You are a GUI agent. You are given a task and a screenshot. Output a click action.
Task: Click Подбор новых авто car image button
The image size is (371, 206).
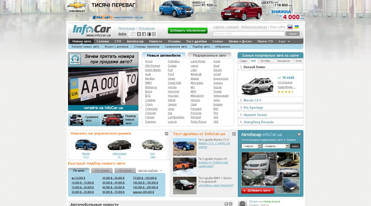click(x=119, y=120)
